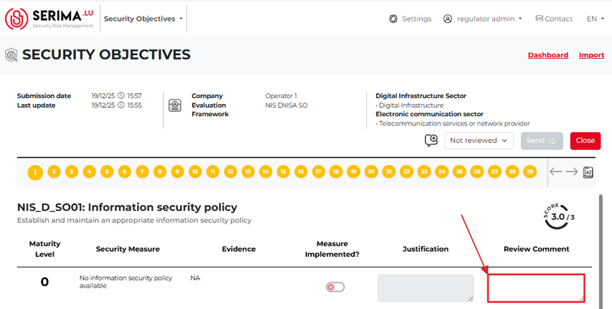Image resolution: width=612 pixels, height=309 pixels.
Task: Expand the regulator admin user menu
Action: click(x=483, y=18)
